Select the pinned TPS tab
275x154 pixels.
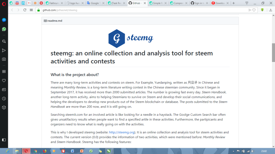(23, 3)
